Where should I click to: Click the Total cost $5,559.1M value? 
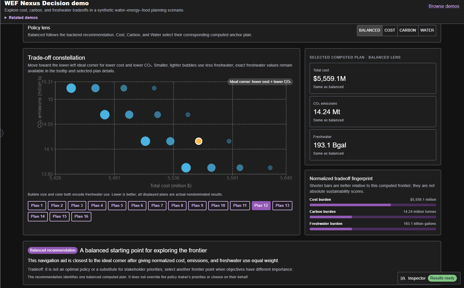329,79
